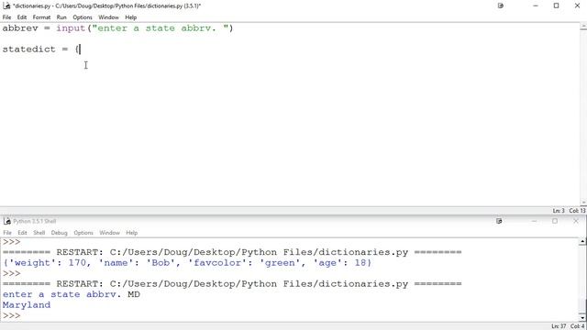Click the 'statedict = {' code line
The image size is (587, 330).
[x=41, y=49]
